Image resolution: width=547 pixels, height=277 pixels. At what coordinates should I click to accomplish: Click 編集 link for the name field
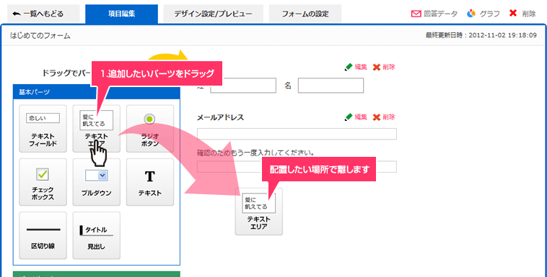click(356, 67)
